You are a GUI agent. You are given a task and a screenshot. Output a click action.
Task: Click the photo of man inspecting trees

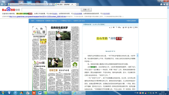(63, 36)
